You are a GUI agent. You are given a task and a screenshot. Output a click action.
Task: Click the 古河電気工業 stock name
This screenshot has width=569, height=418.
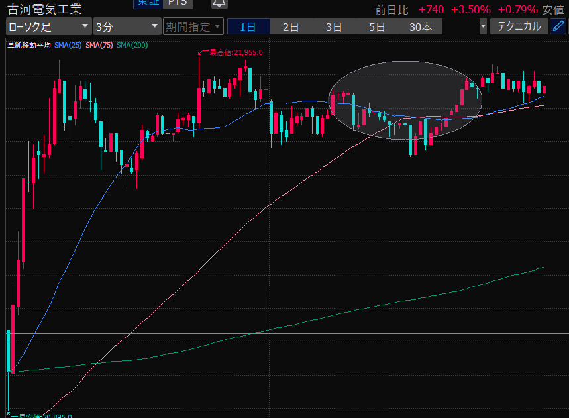[x=44, y=9]
